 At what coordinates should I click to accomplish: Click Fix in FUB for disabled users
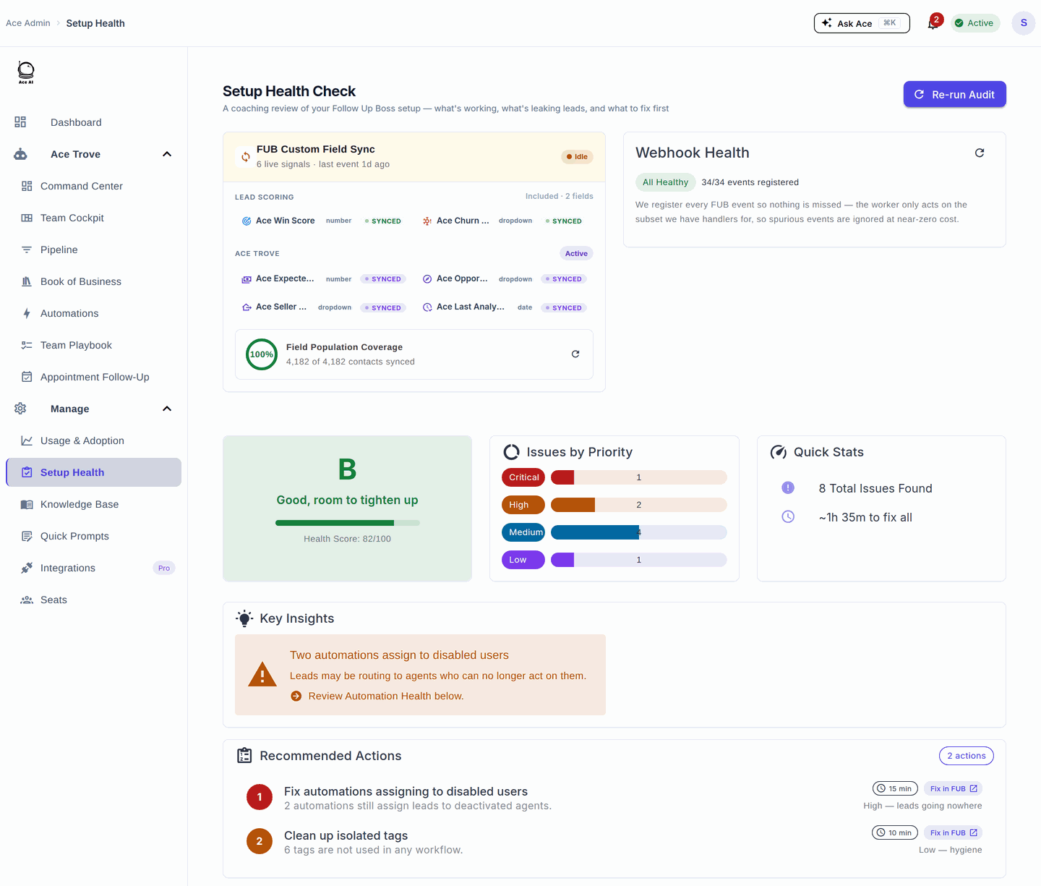(x=954, y=788)
